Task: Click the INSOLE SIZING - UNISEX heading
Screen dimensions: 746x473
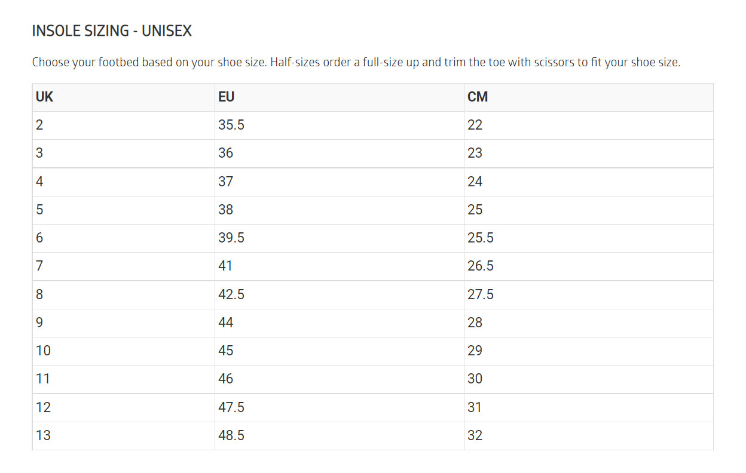Action: pos(112,31)
